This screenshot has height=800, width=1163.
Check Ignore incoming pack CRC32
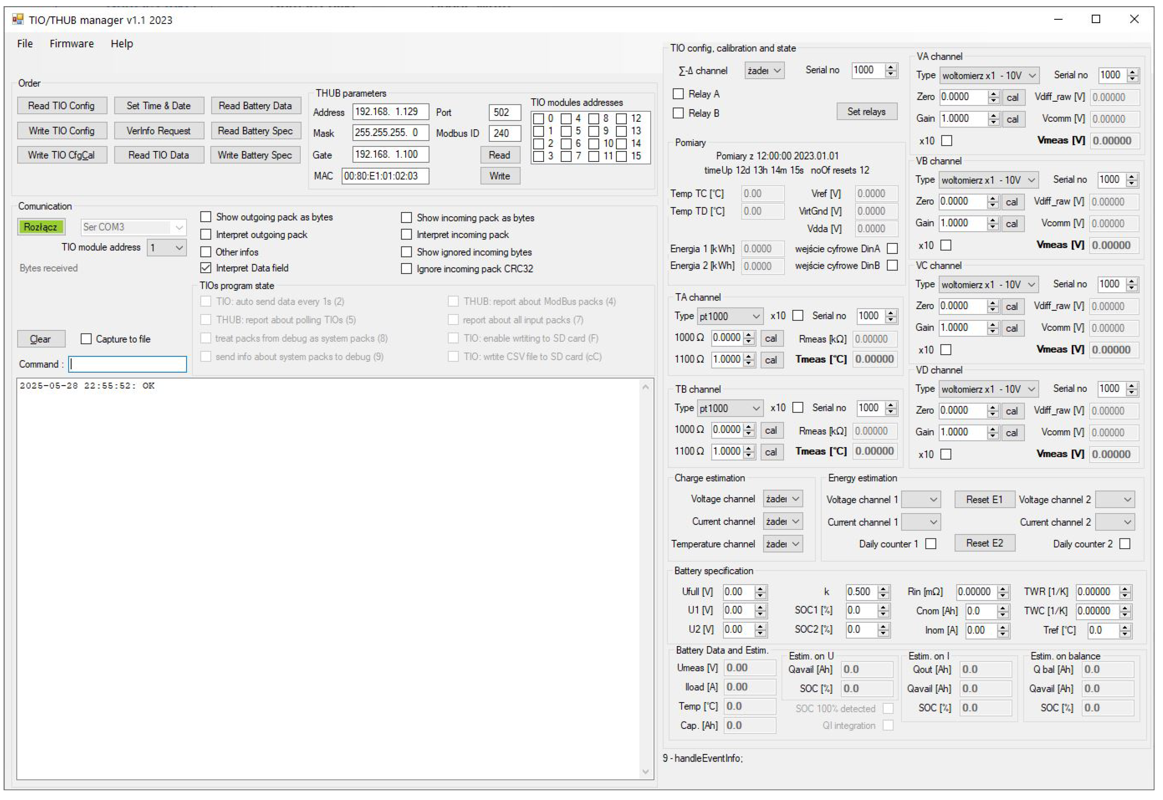[x=407, y=269]
